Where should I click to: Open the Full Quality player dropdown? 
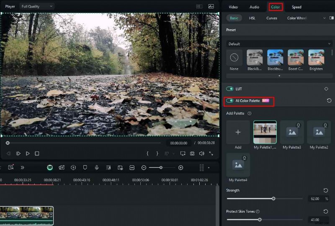click(x=37, y=6)
